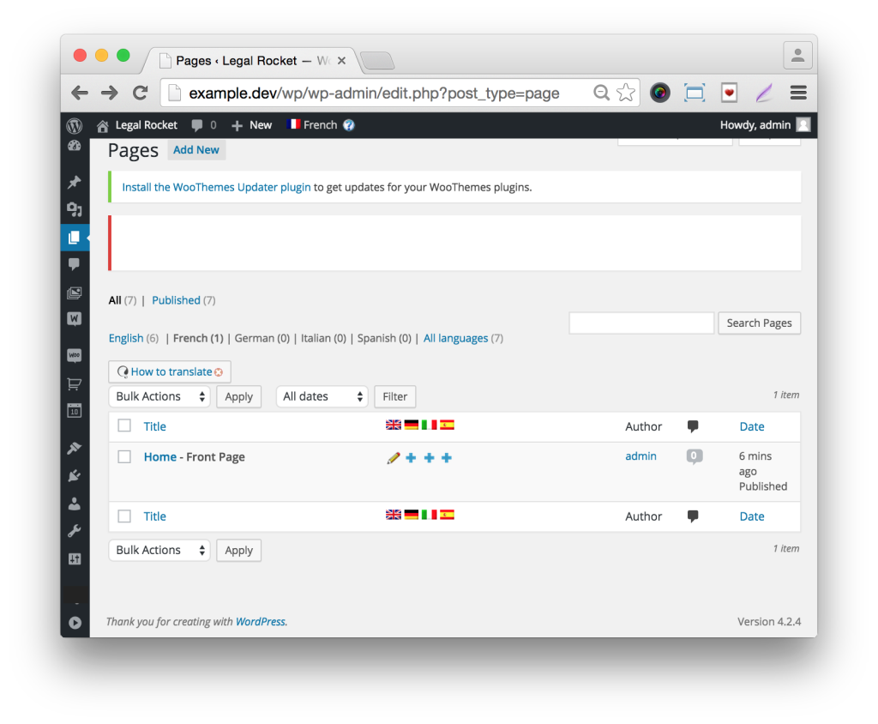
Task: Select the Comments bubble icon in the sidebar
Action: [75, 264]
